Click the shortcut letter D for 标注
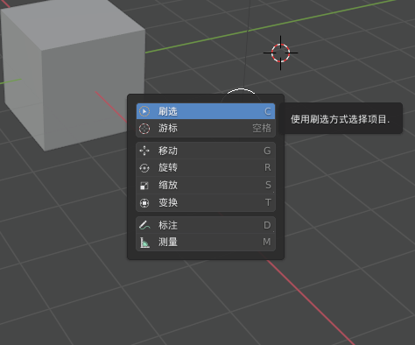Image resolution: width=415 pixels, height=345 pixels. tap(267, 225)
